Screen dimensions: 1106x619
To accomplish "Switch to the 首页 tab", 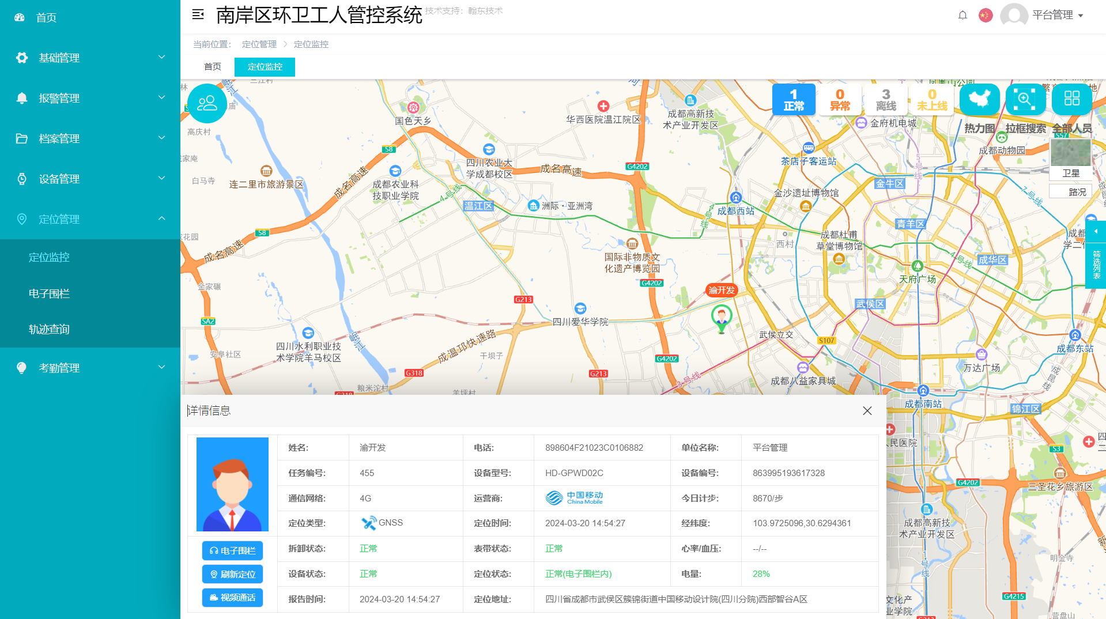I will 213,67.
